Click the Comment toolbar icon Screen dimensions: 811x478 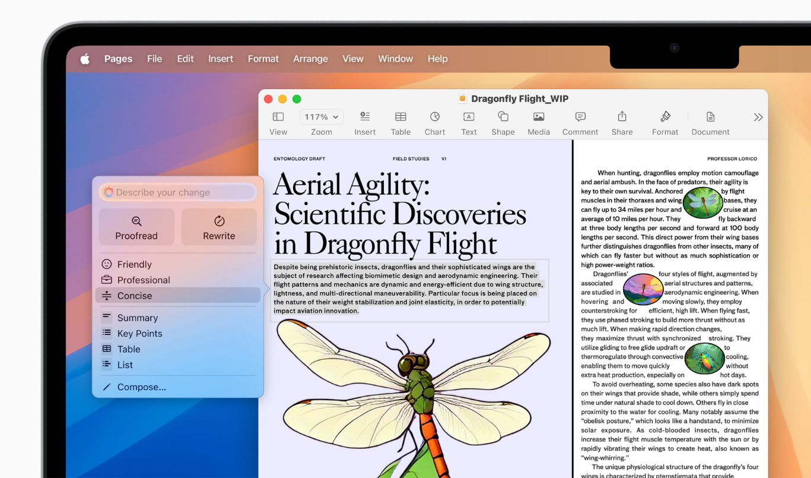coord(580,117)
